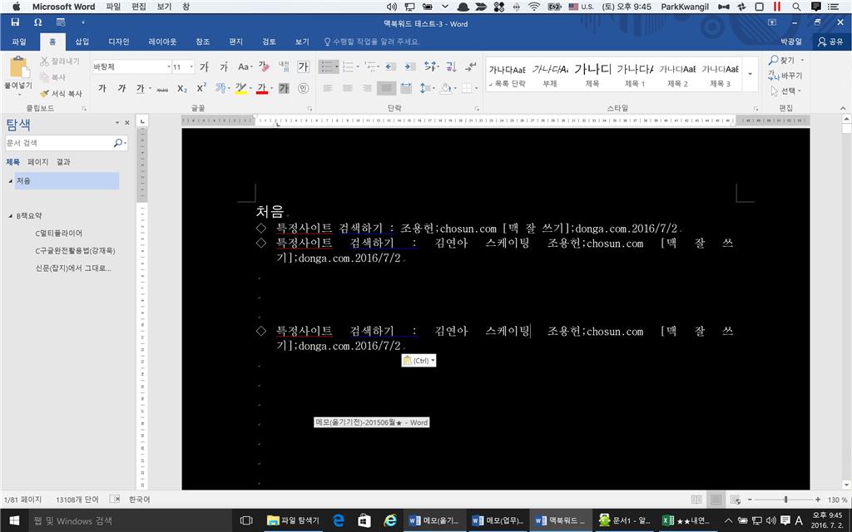
Task: Justify text alignment
Action: coord(386,88)
